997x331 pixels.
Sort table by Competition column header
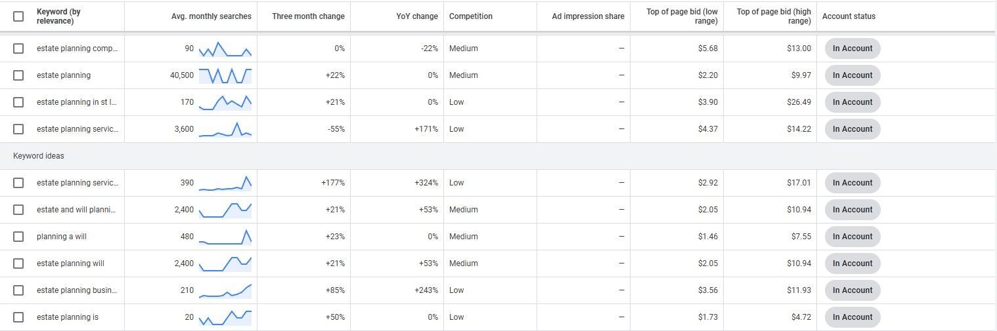471,16
